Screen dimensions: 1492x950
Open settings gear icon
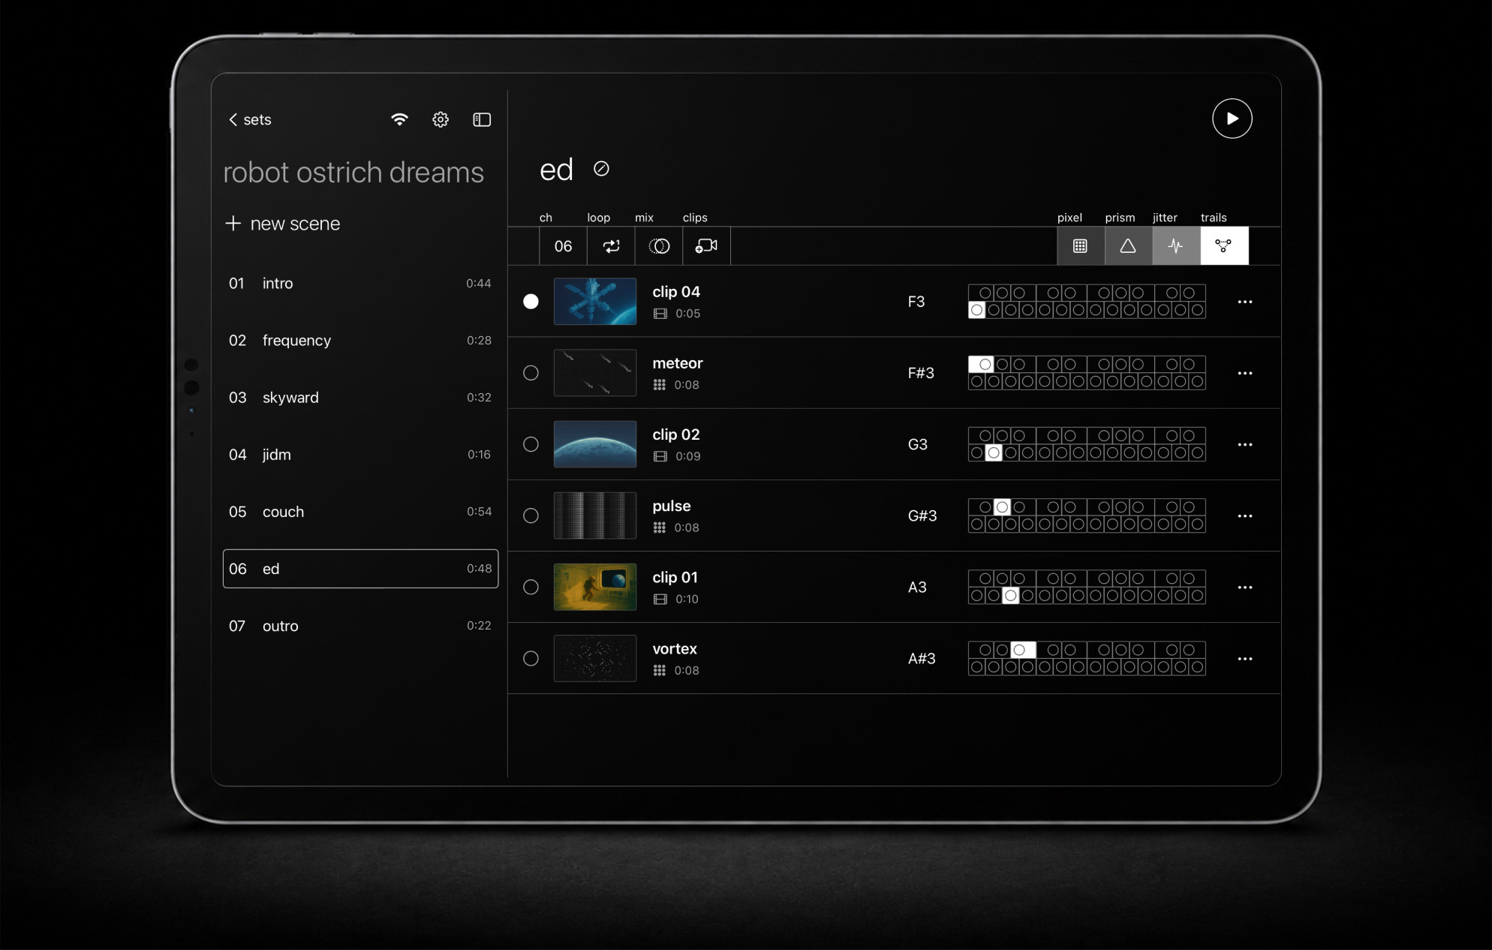click(441, 119)
